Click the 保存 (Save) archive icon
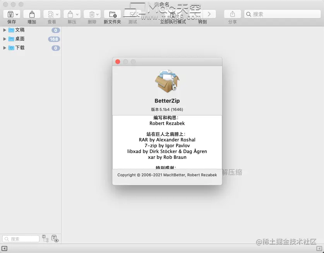The width and height of the screenshot is (324, 253). [10, 14]
